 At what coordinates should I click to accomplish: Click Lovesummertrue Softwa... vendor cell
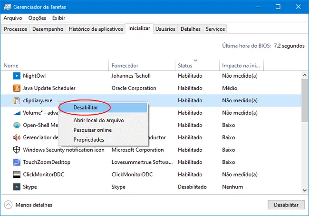pos(142,162)
